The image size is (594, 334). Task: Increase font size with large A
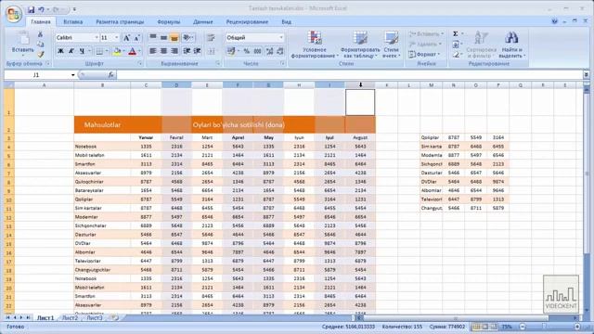(x=127, y=37)
